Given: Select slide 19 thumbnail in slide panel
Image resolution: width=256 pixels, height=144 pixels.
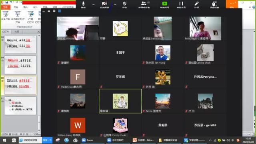Looking at the screenshot, I should [20, 65].
